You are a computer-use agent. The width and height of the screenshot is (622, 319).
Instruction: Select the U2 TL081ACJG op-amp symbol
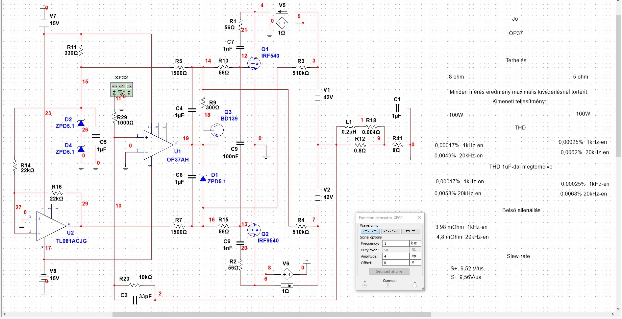coord(51,226)
